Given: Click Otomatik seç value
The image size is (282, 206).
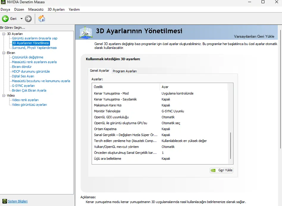Looking at the screenshot, I should [x=171, y=123].
